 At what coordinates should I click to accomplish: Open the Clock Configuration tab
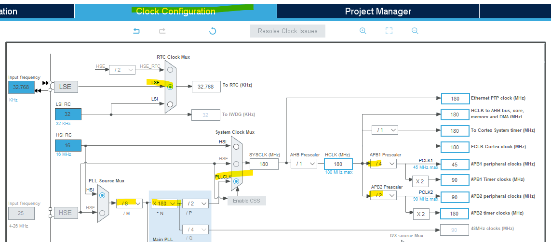click(175, 11)
